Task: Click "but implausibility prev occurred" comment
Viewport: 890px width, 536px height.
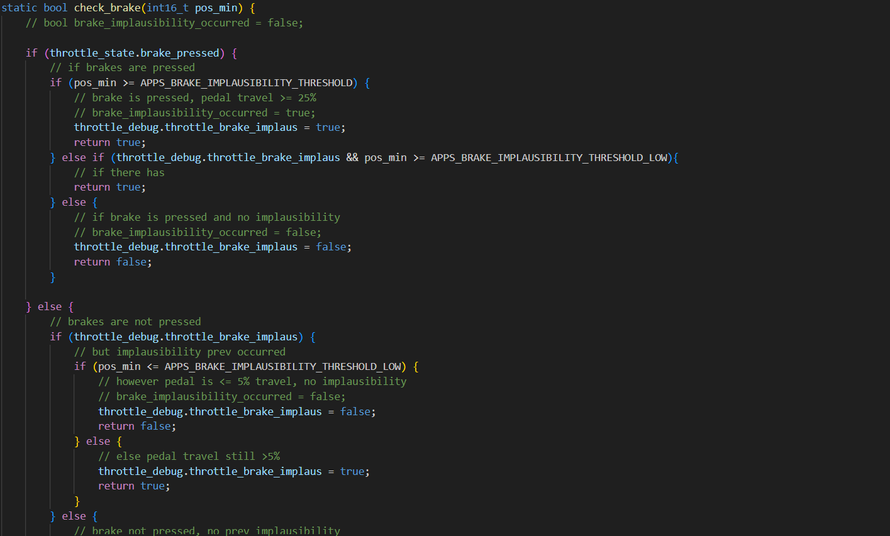Action: tap(180, 352)
